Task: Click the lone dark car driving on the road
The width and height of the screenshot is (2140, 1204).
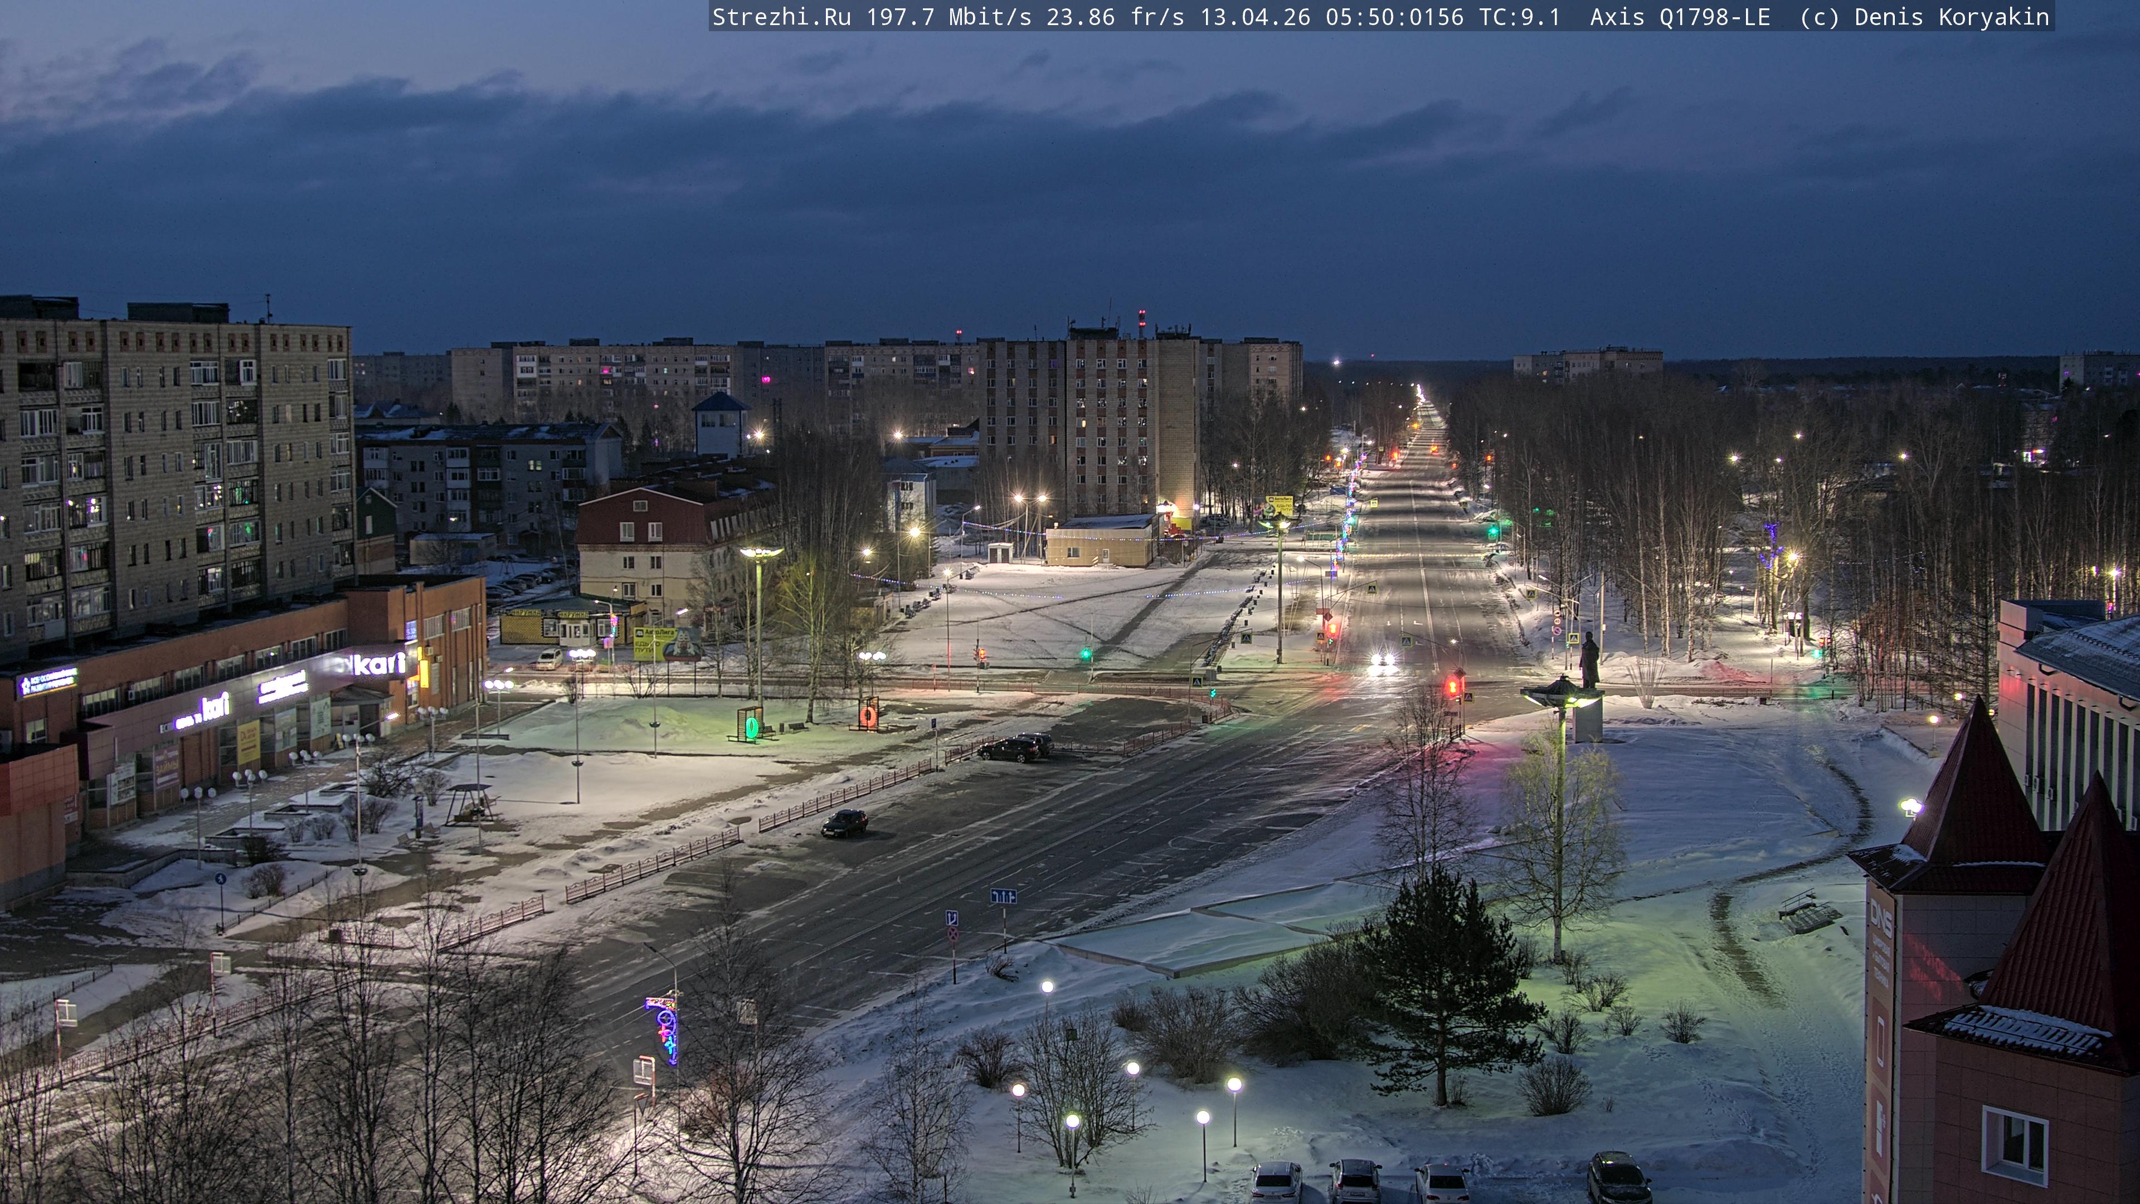Action: (844, 823)
